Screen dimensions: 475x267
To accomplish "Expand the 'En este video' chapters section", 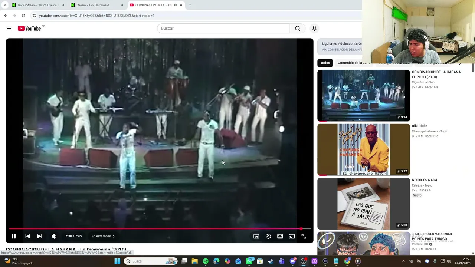I will click(103, 236).
